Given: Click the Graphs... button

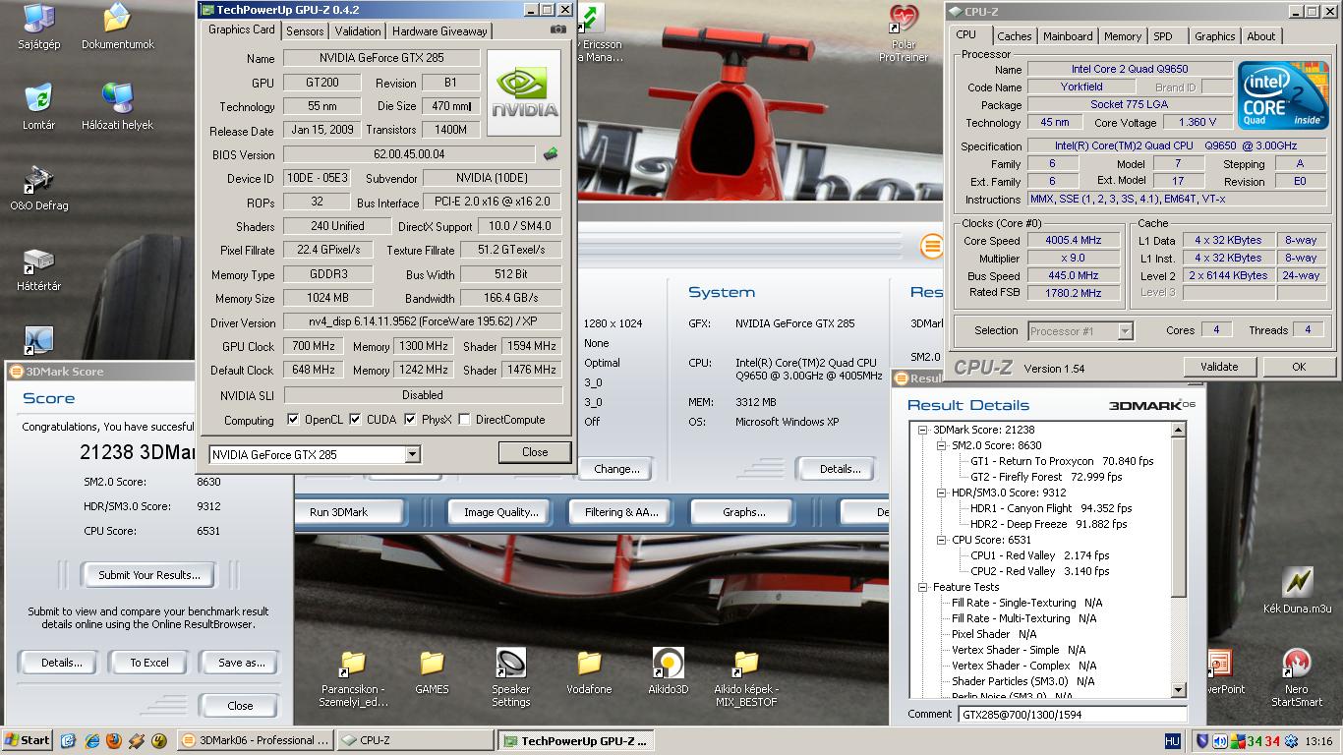Looking at the screenshot, I should (x=743, y=512).
